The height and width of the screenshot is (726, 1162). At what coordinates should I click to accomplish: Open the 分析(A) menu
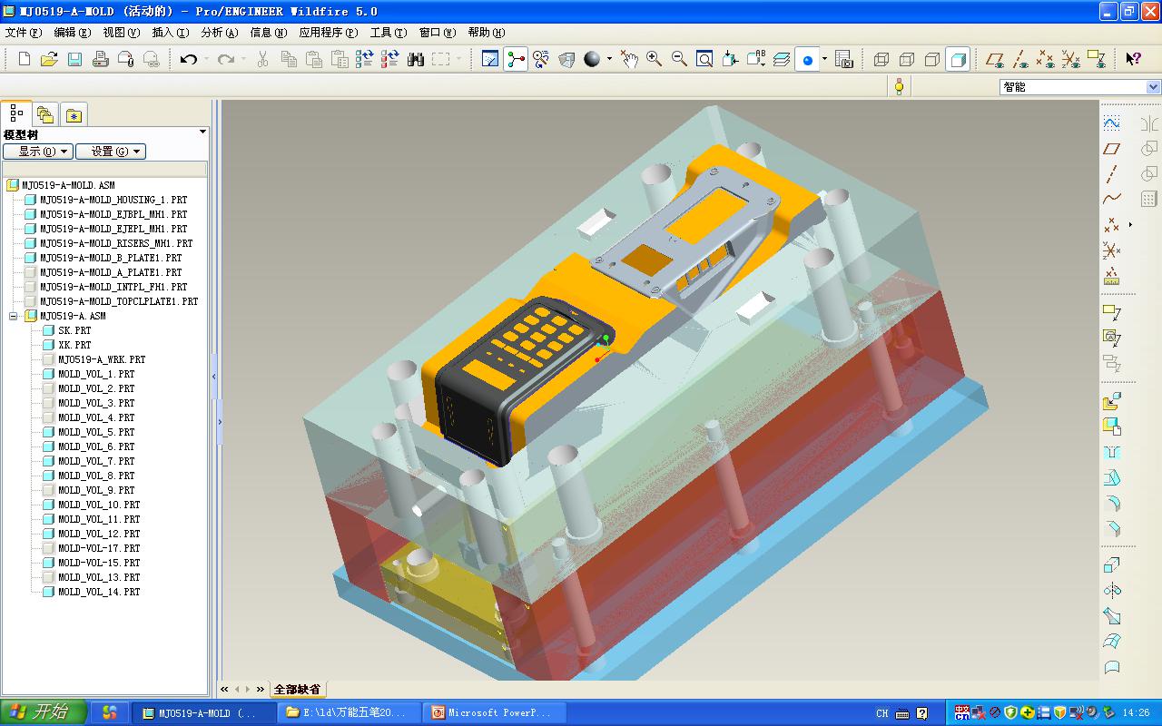coord(219,33)
